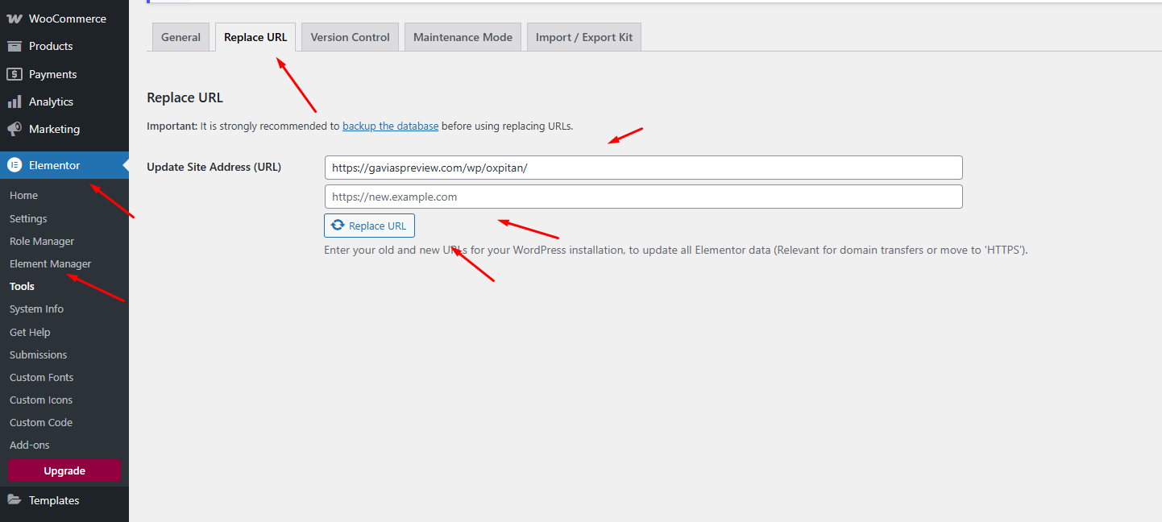Open Elementor Settings submenu
Image resolution: width=1162 pixels, height=522 pixels.
[x=28, y=218]
